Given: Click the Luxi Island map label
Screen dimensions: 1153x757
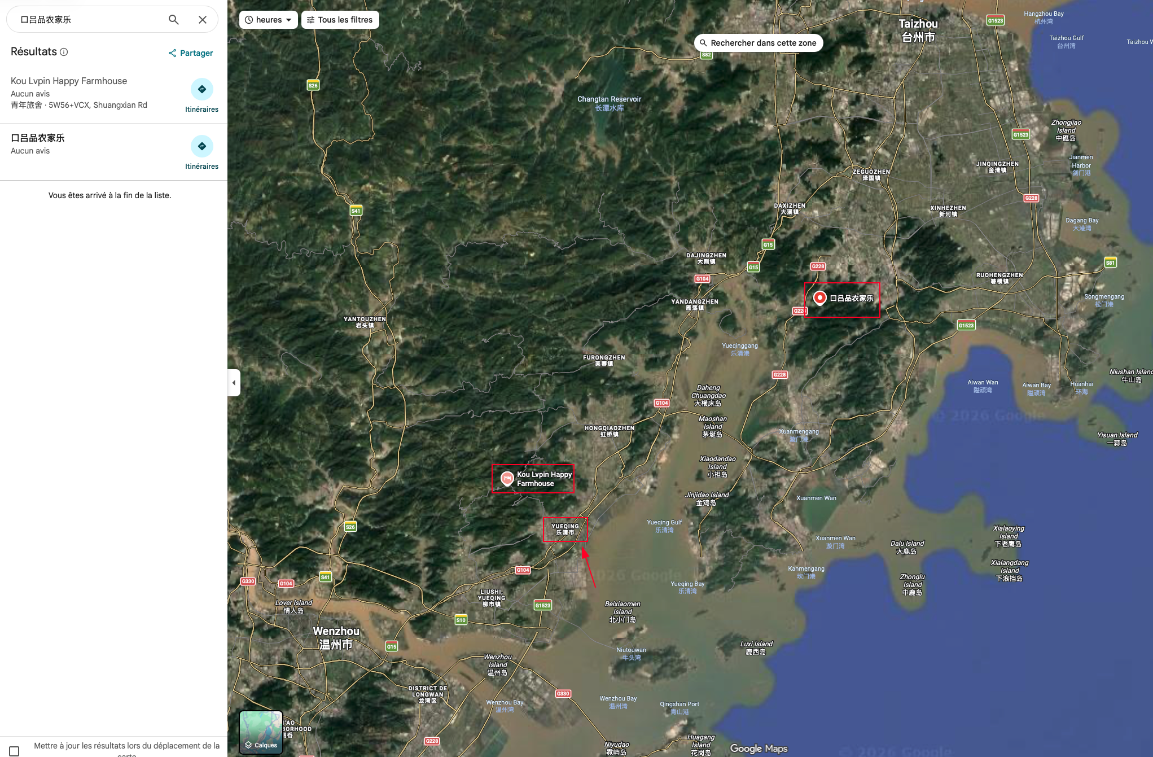Looking at the screenshot, I should click(x=756, y=648).
